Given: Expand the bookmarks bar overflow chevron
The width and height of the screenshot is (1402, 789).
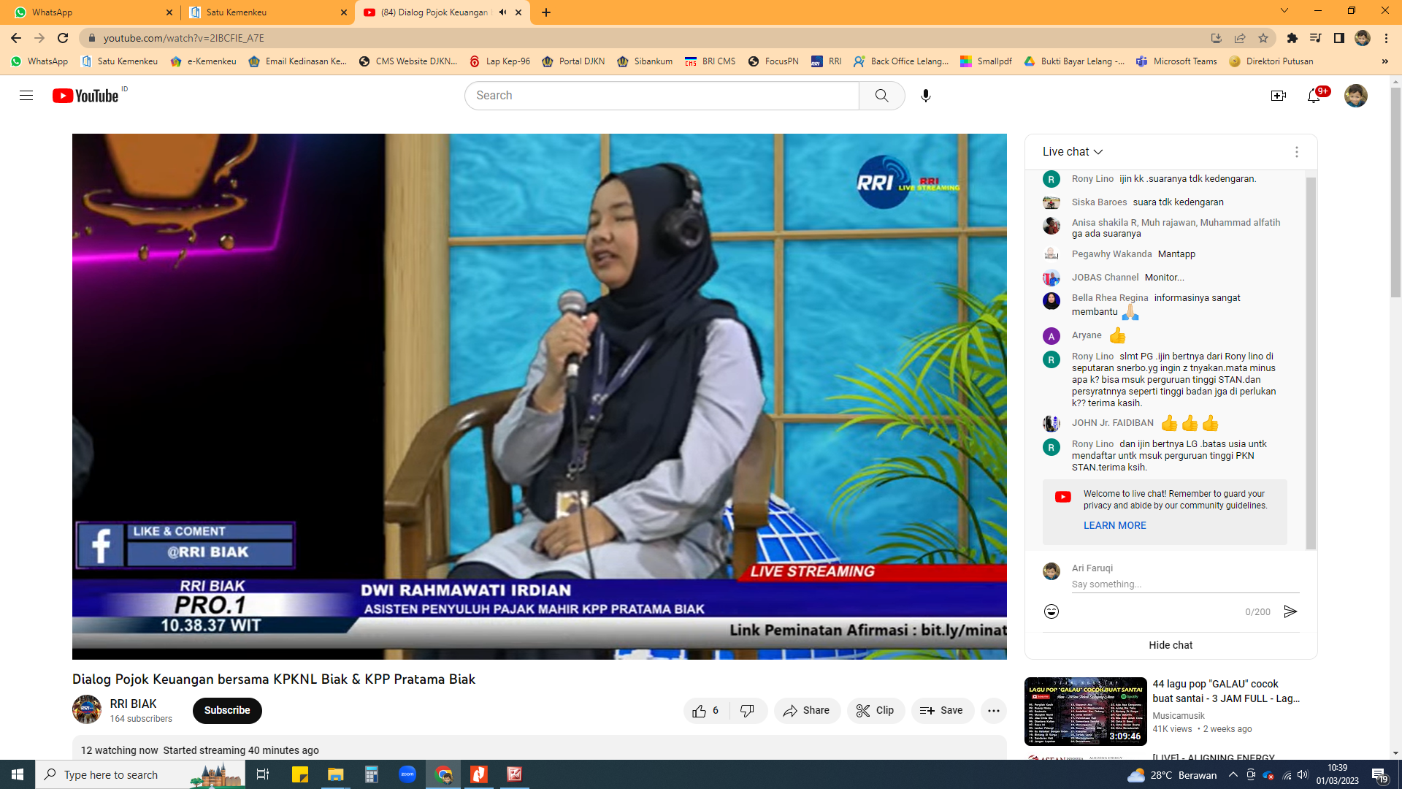Looking at the screenshot, I should [1384, 61].
